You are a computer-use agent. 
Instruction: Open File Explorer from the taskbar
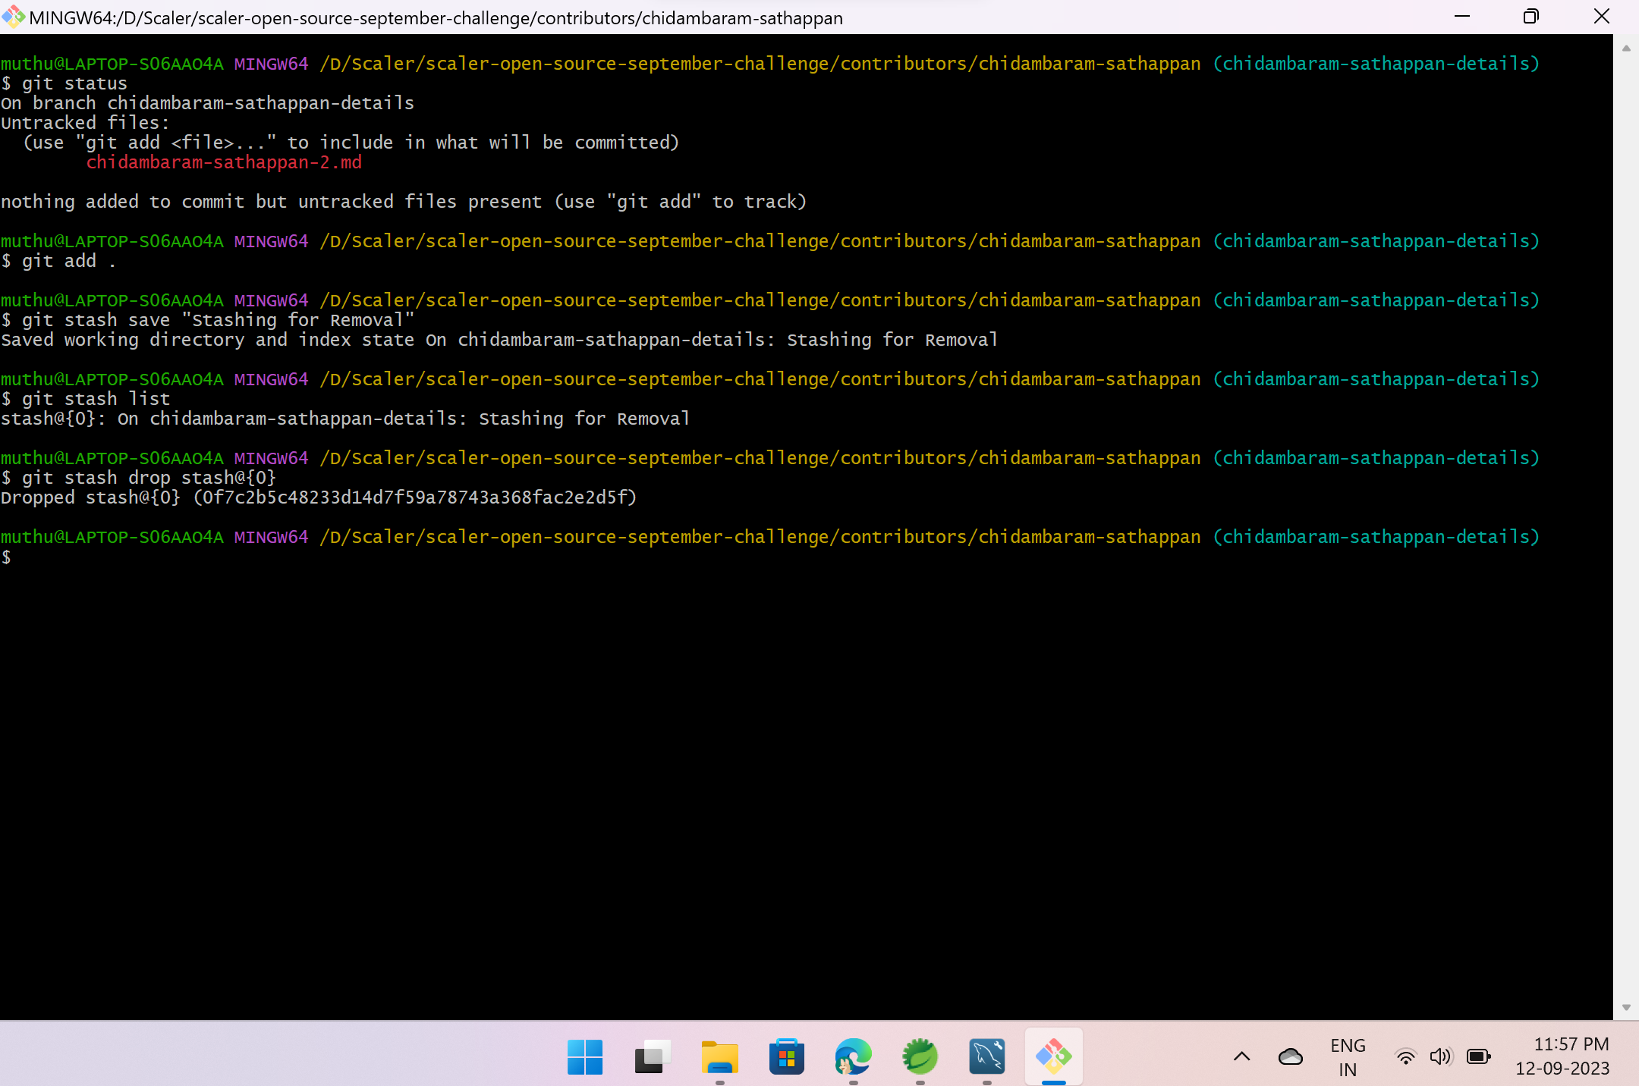tap(719, 1056)
